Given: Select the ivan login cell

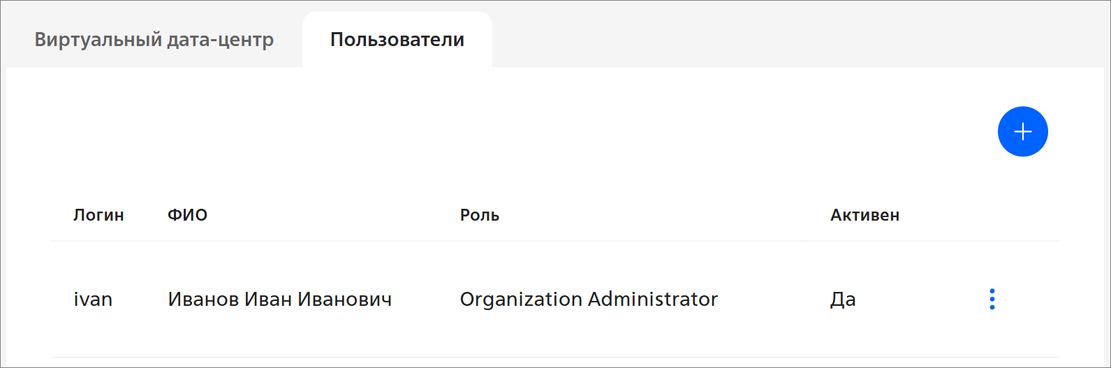Looking at the screenshot, I should click(93, 300).
